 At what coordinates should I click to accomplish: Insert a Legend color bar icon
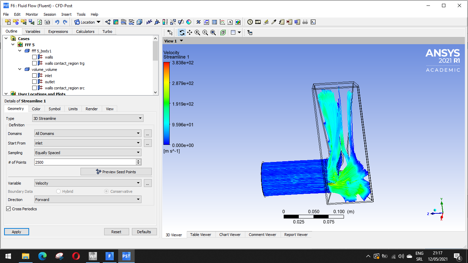[x=165, y=22]
